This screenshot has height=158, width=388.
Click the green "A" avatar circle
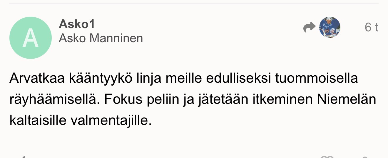(x=31, y=38)
